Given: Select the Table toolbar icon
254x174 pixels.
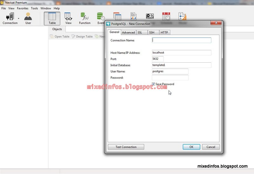Looking at the screenshot, I should 52,18.
